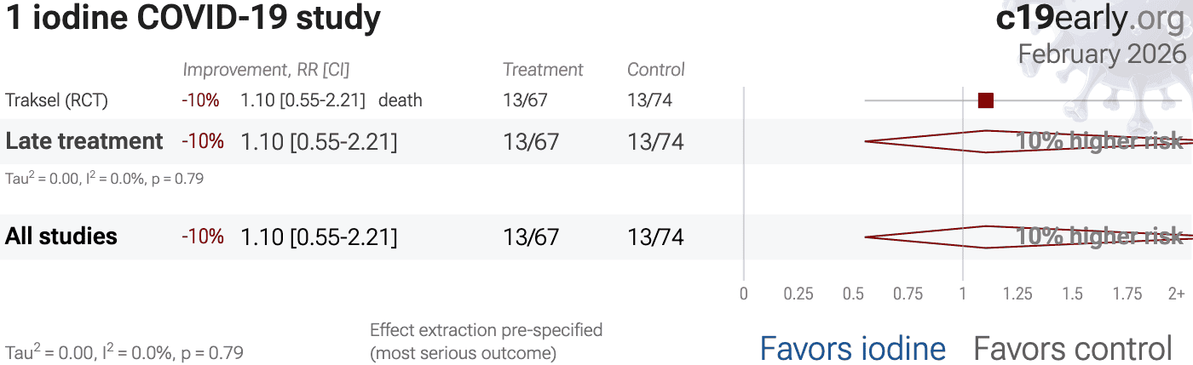The height and width of the screenshot is (365, 1193).
Task: Click the red square marker for Traksel
Action: click(986, 100)
